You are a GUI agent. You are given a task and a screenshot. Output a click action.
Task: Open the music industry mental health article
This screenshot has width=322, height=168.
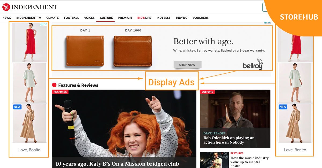(249, 162)
